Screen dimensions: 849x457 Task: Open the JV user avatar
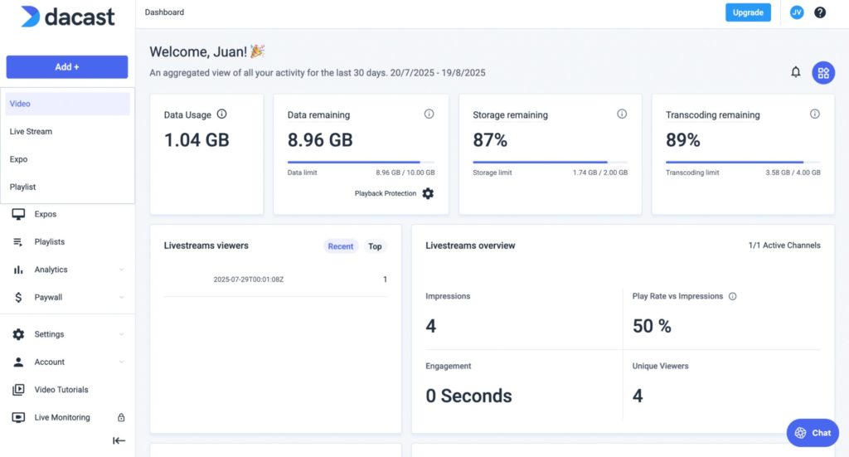click(796, 12)
